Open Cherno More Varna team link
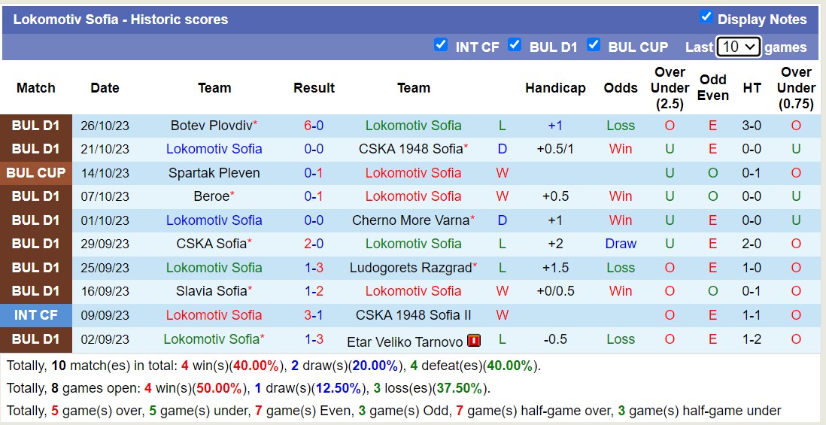The image size is (826, 425). 410,220
